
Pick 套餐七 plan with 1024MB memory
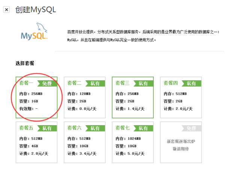coord(133,142)
